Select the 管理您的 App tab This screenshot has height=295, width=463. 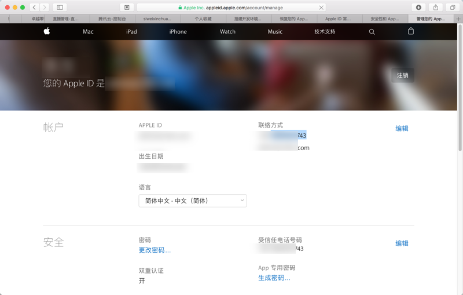tap(431, 19)
